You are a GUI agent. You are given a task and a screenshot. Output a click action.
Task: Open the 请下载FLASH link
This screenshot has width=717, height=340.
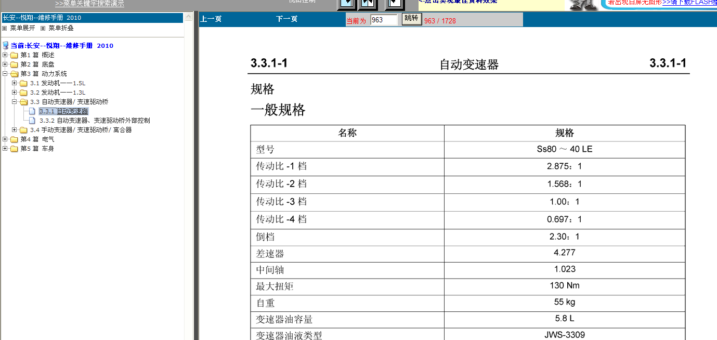click(689, 3)
